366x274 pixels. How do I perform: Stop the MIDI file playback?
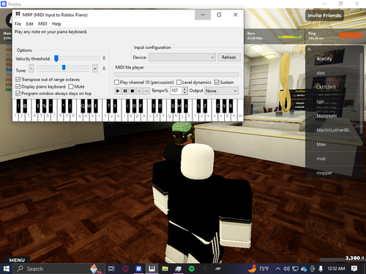pos(132,91)
